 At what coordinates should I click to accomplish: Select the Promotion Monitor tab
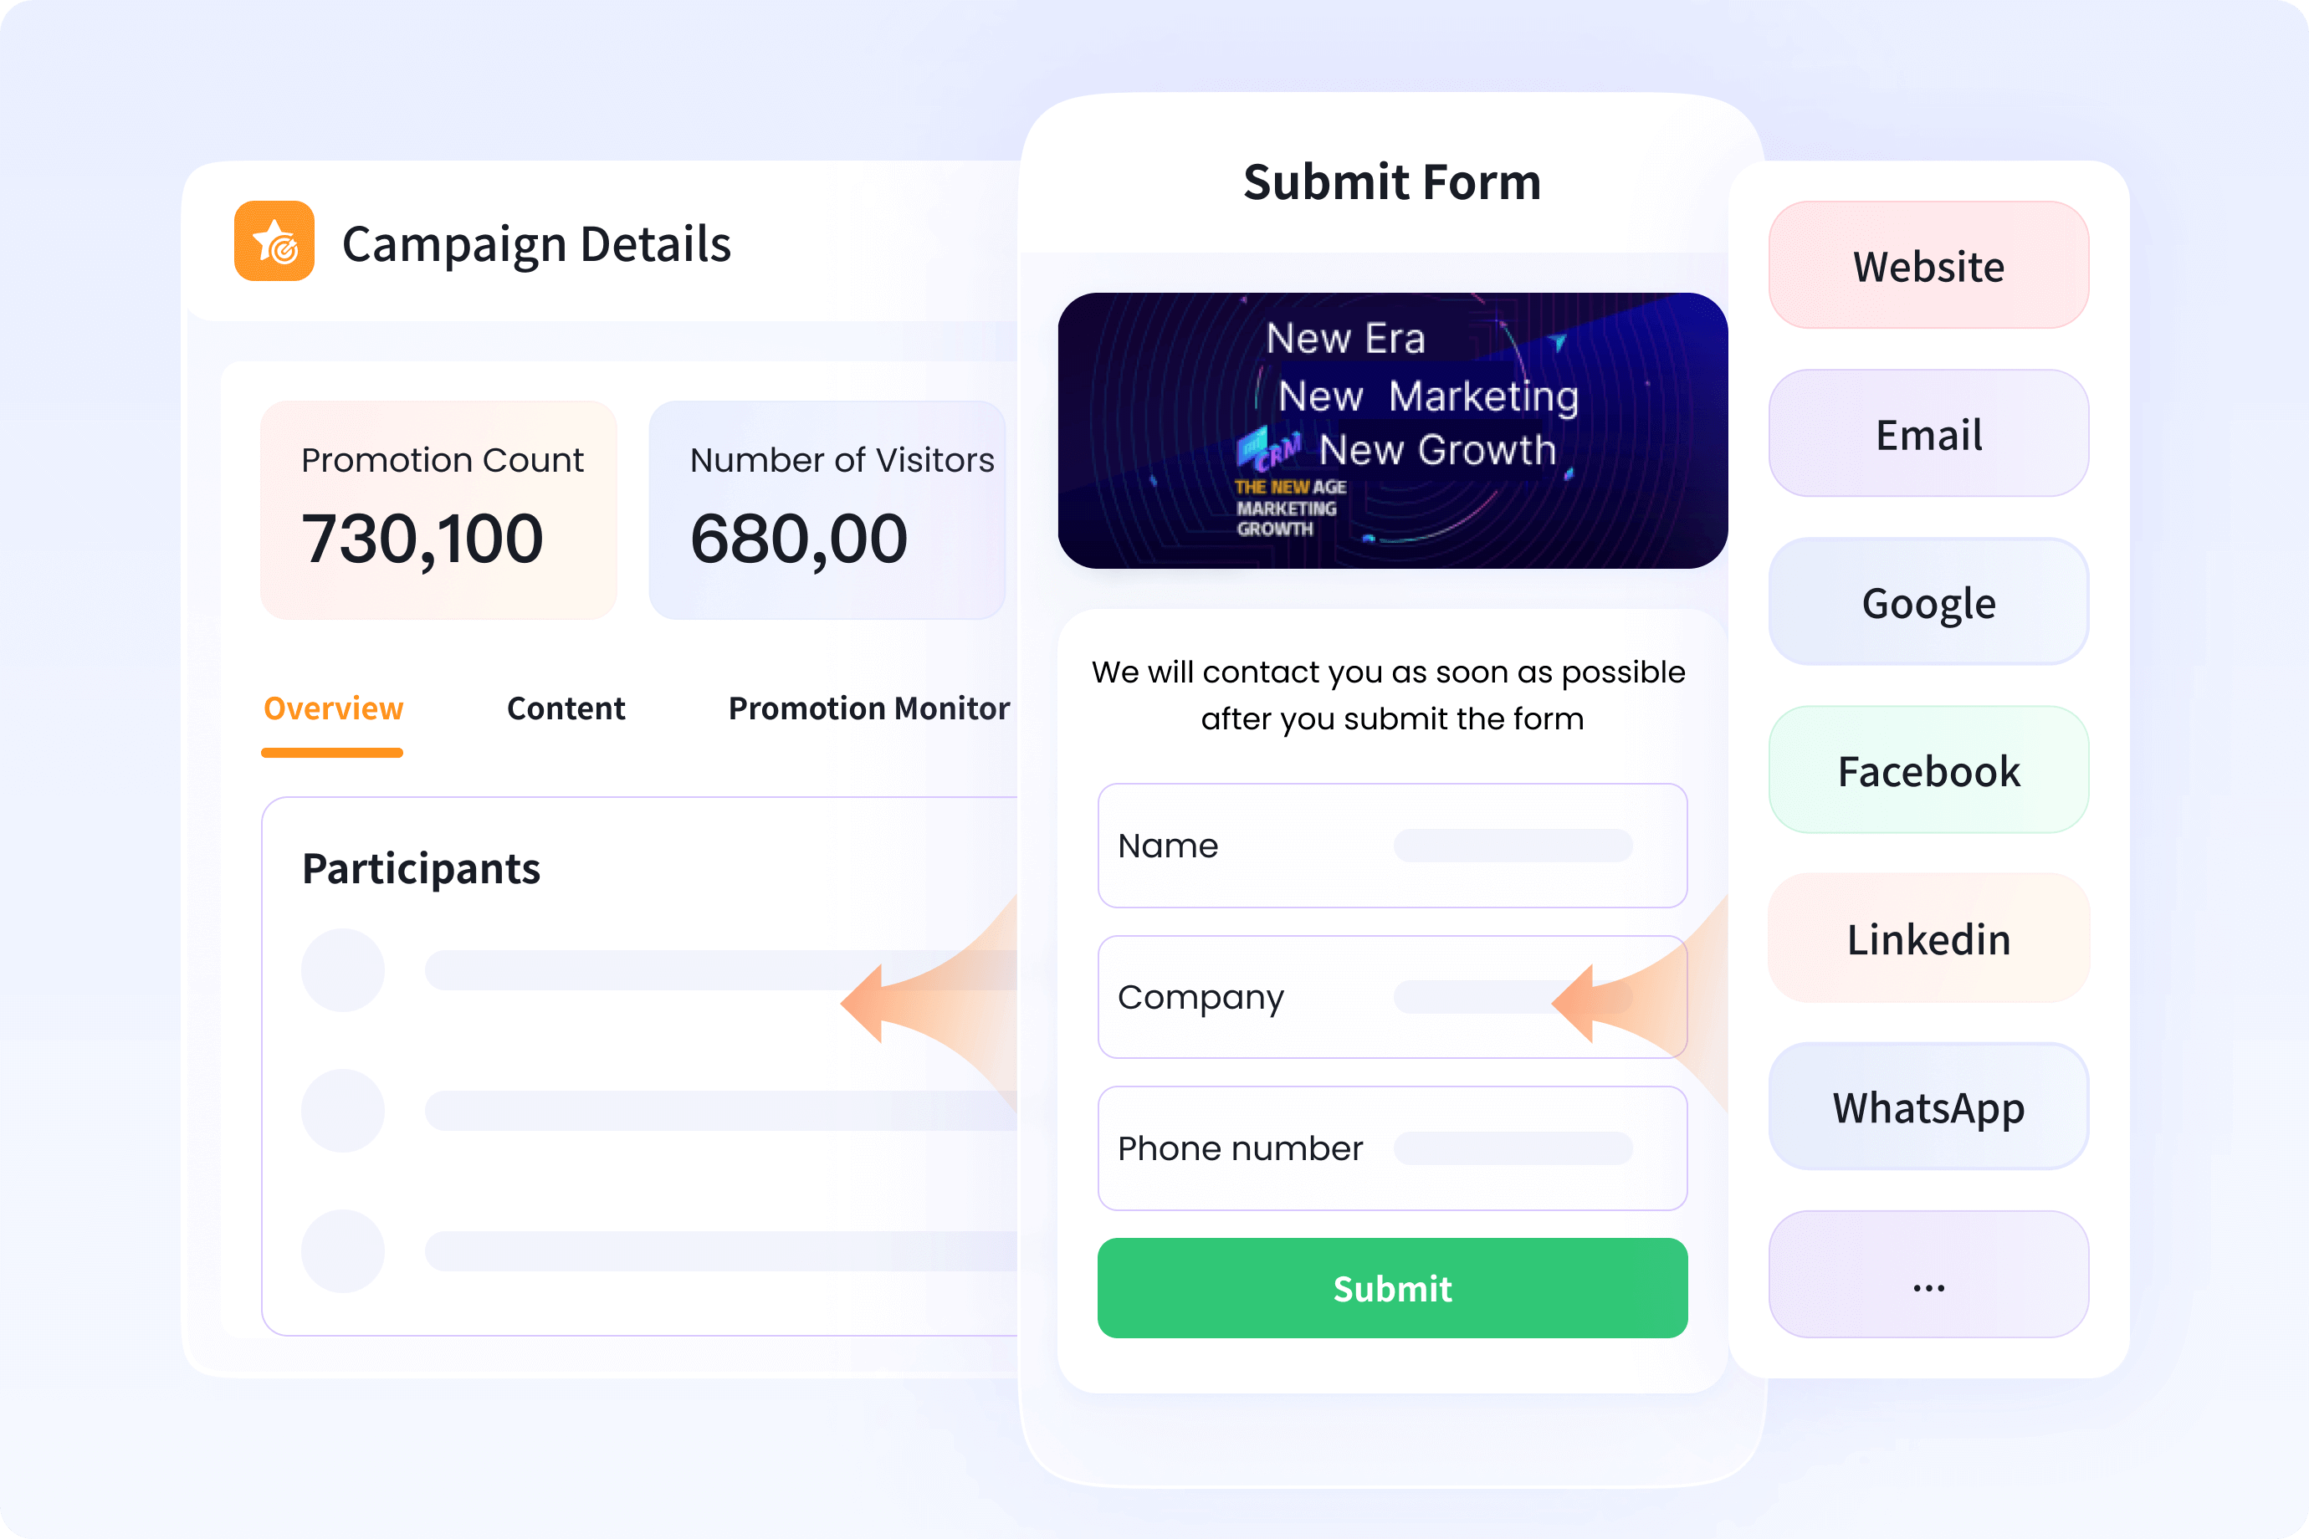(x=868, y=708)
